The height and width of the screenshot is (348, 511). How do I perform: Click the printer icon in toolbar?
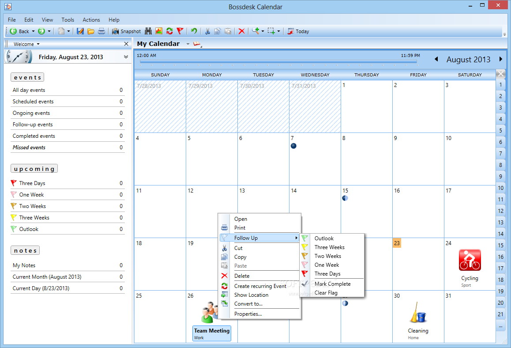[101, 31]
